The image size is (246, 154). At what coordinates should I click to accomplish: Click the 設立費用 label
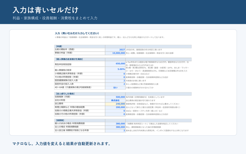click(59, 104)
